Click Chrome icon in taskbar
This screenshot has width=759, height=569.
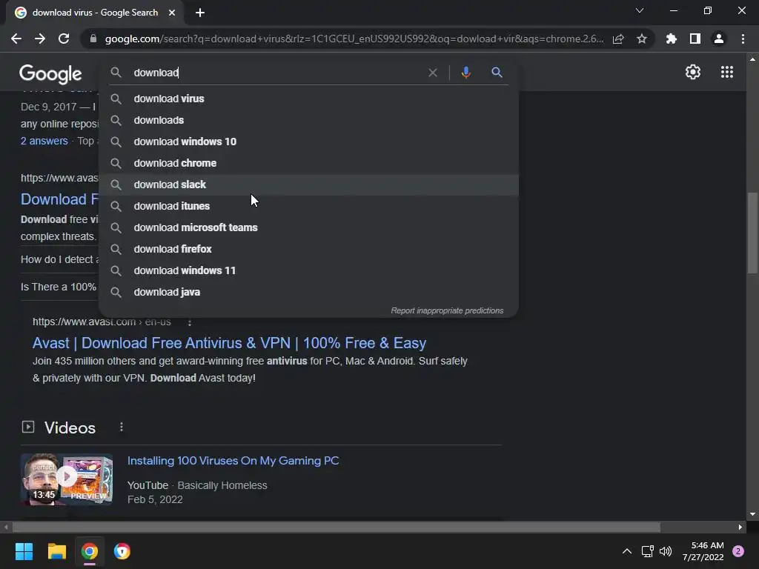(x=90, y=551)
